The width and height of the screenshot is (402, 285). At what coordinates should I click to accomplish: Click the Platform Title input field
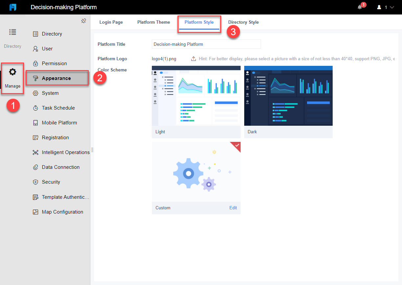[206, 44]
